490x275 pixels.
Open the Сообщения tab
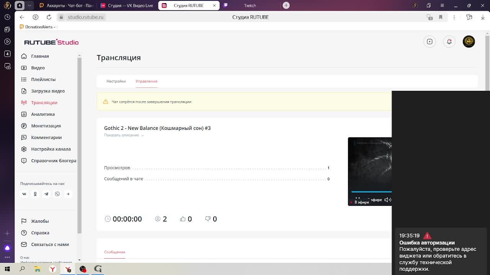click(x=114, y=252)
